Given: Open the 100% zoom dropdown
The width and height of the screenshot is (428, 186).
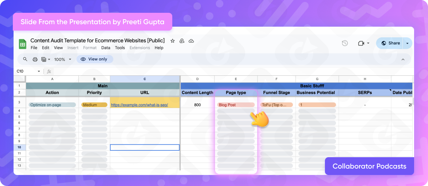Looking at the screenshot, I should click(63, 59).
